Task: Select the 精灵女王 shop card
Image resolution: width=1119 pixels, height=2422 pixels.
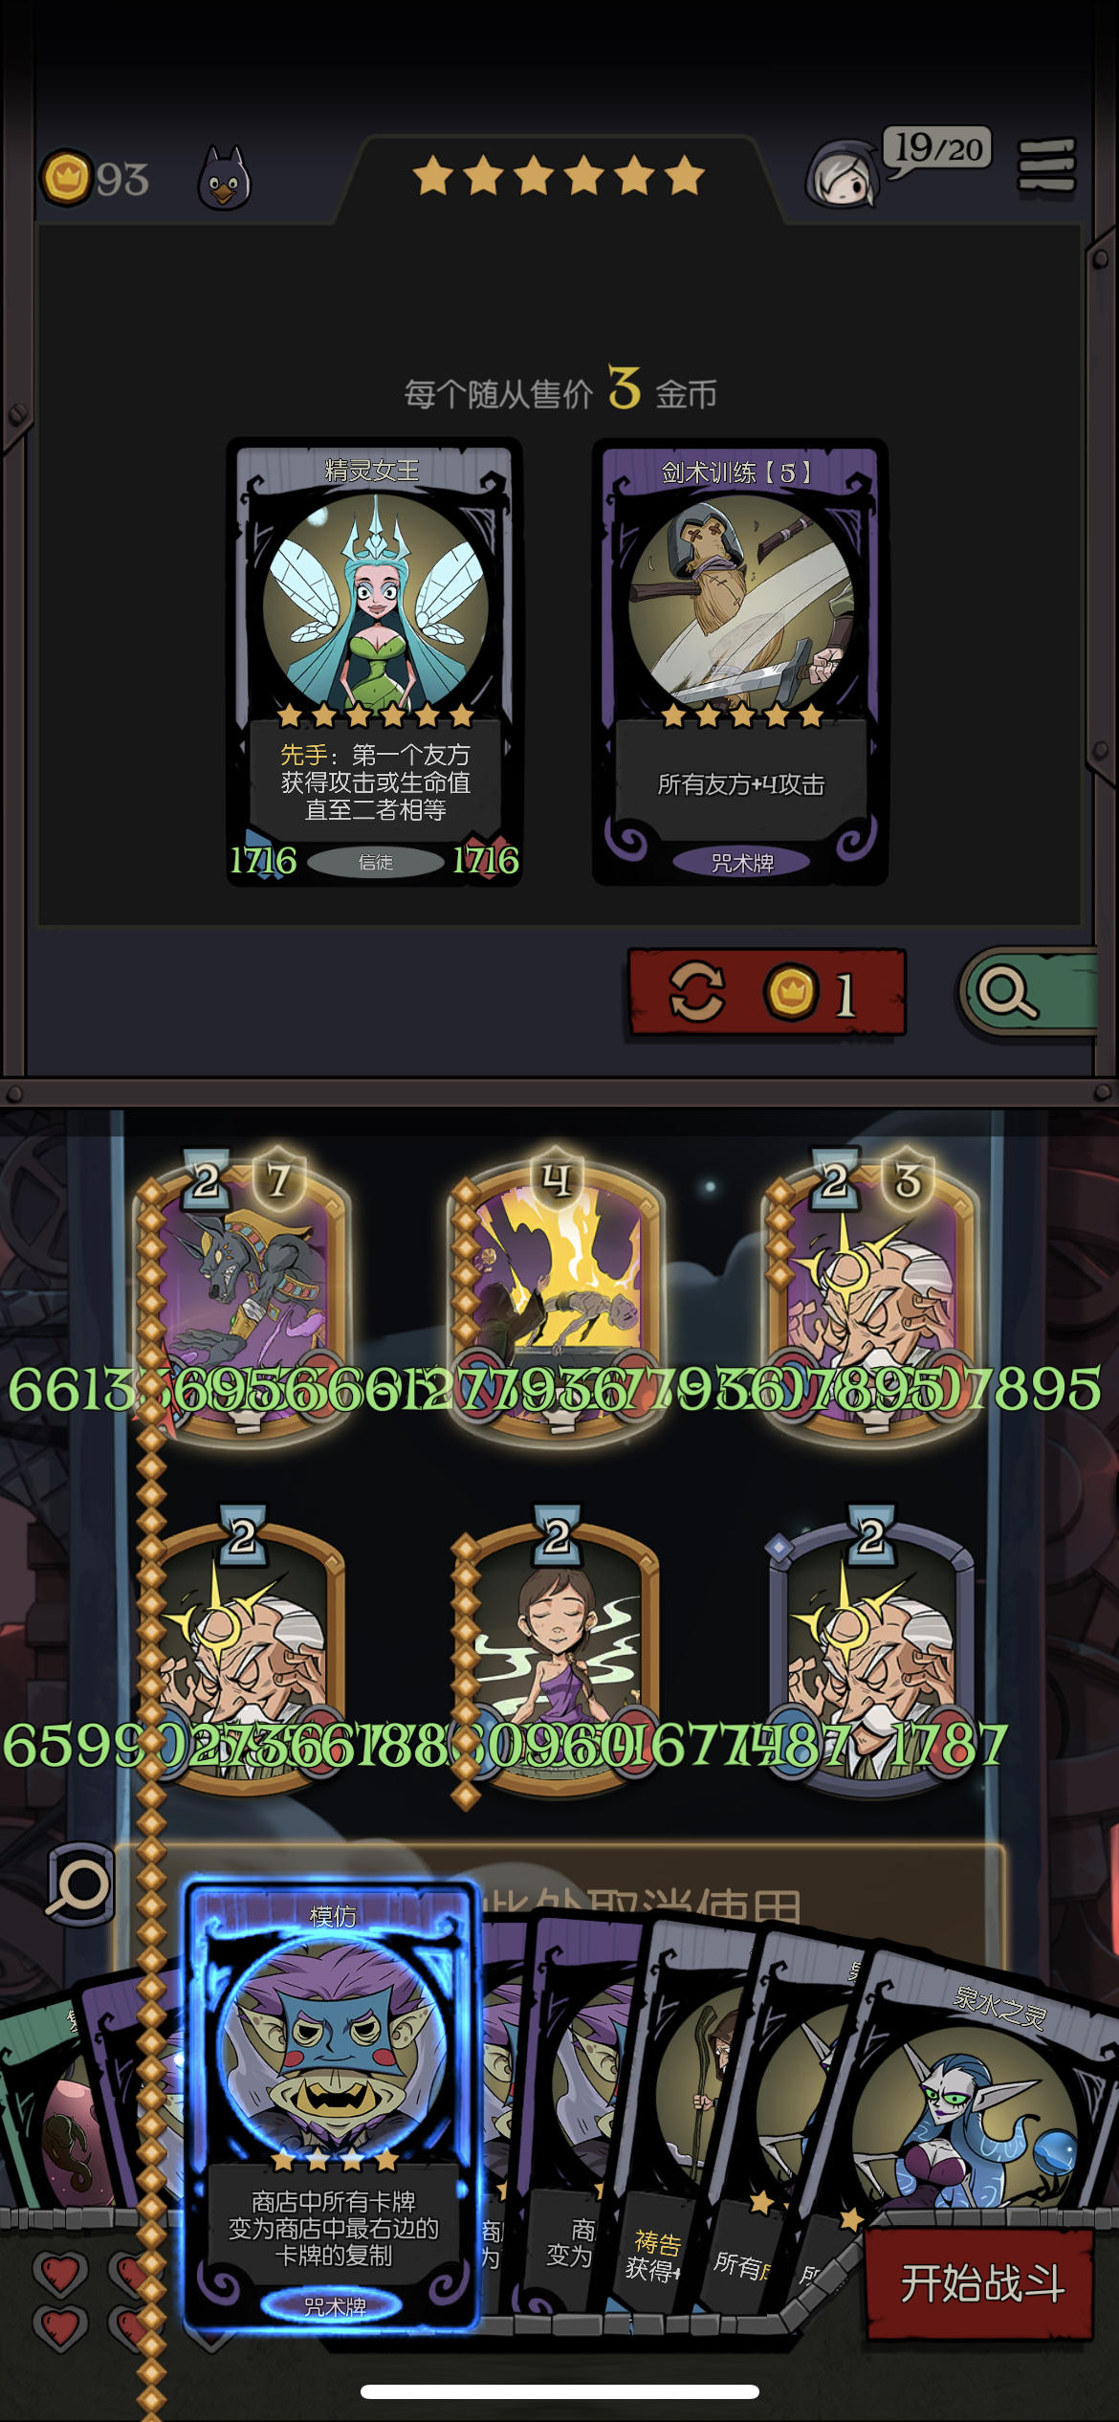Action: click(x=374, y=662)
